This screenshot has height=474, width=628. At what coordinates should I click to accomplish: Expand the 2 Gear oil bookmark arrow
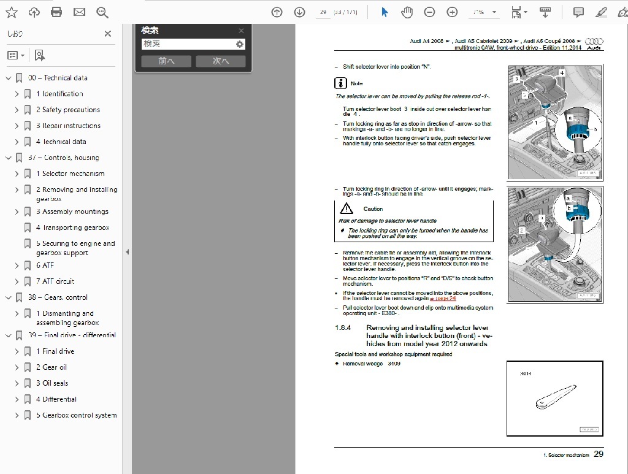click(x=17, y=367)
